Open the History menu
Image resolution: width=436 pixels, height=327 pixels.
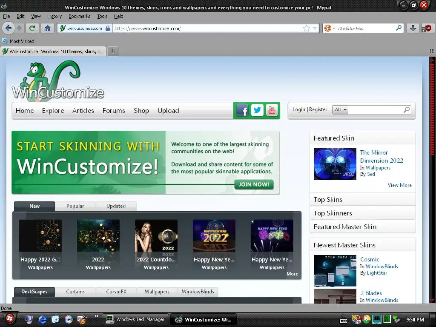pyautogui.click(x=54, y=16)
